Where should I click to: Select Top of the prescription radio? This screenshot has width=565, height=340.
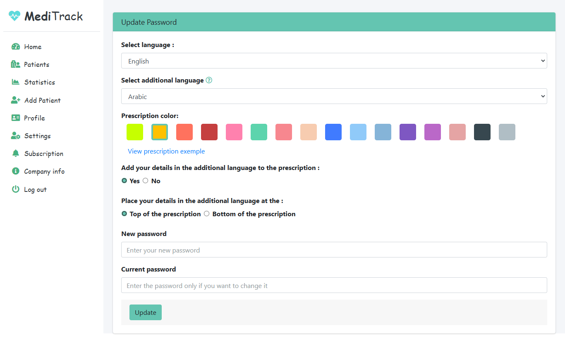(124, 214)
